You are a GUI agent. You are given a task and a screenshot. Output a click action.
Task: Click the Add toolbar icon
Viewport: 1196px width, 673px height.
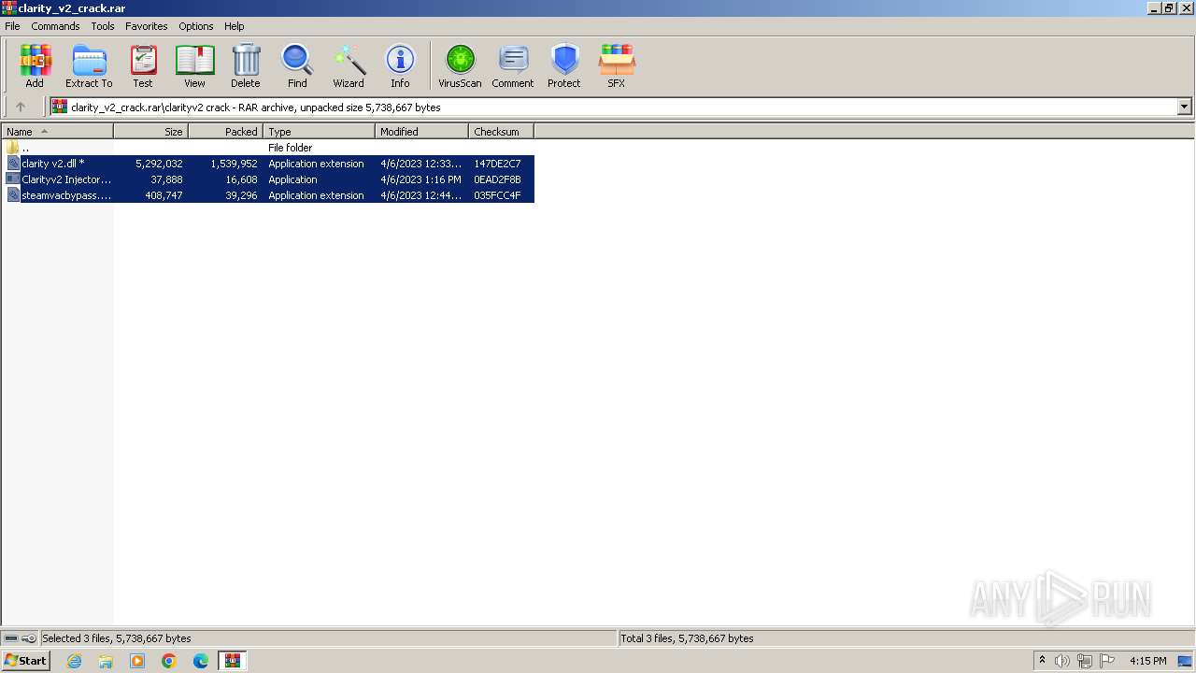35,65
